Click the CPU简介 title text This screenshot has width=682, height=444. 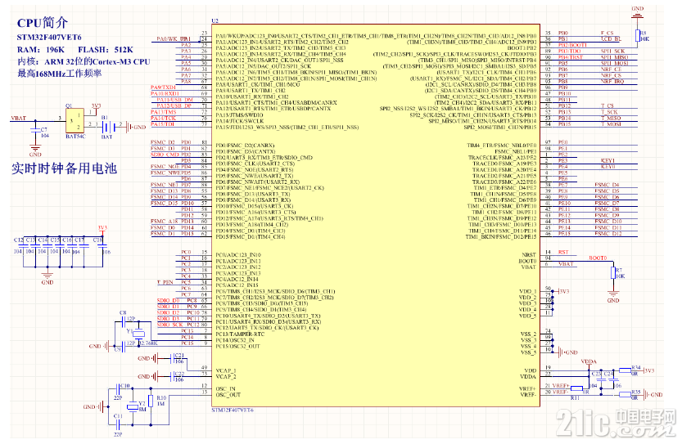point(43,23)
